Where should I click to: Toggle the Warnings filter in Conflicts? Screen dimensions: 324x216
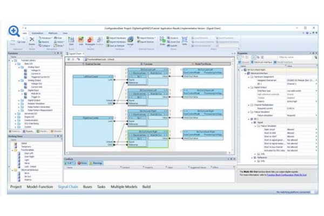tap(96, 163)
